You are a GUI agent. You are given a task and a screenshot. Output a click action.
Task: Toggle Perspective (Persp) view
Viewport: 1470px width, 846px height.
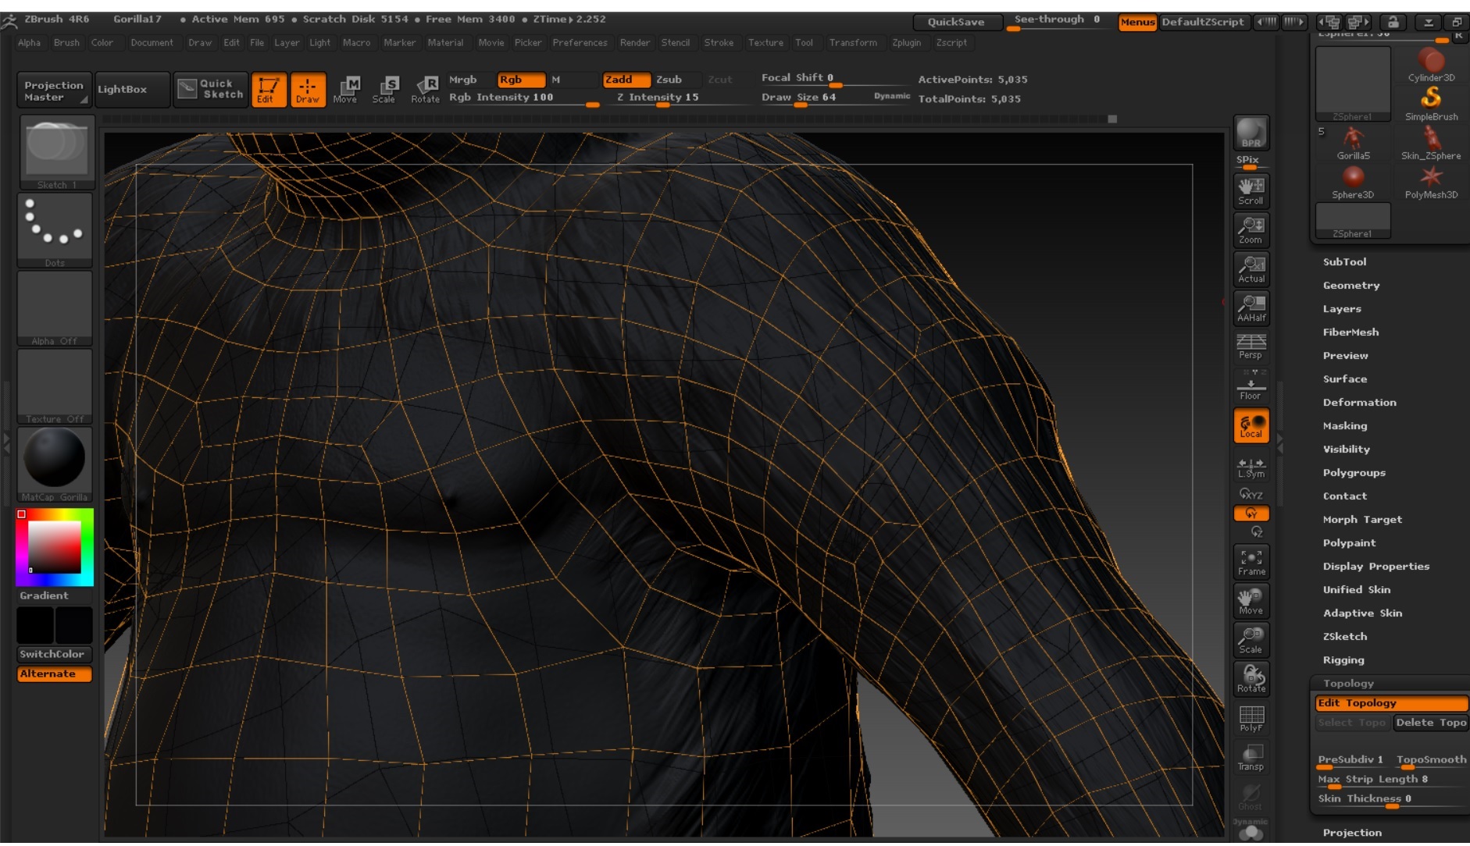[x=1251, y=347]
